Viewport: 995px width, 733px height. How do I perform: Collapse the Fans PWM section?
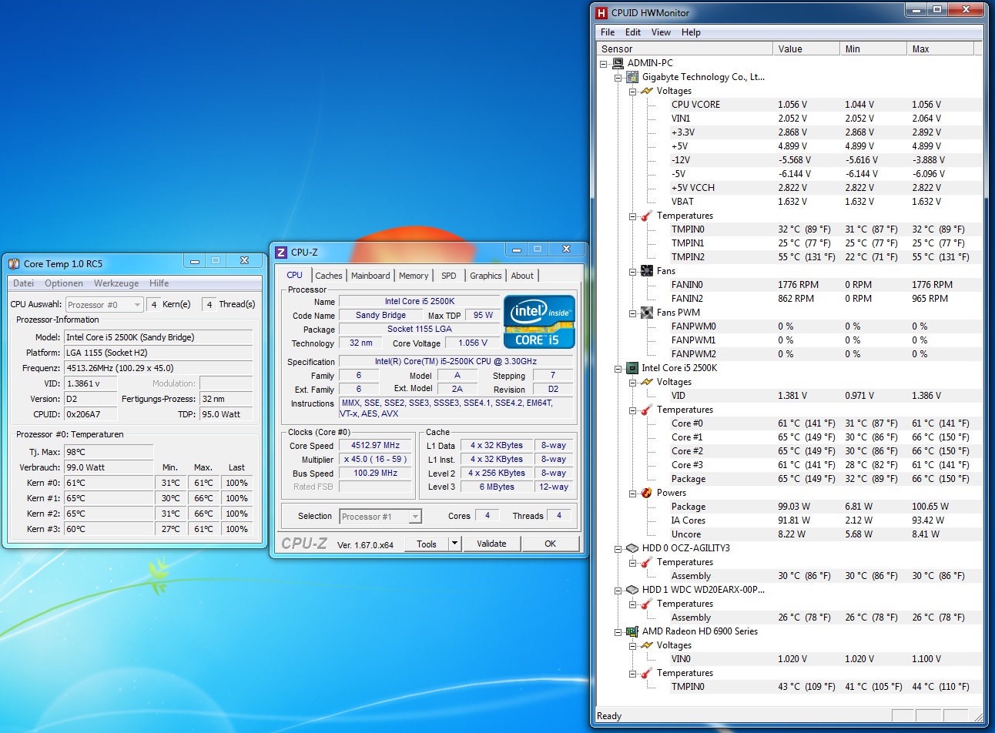coord(632,313)
